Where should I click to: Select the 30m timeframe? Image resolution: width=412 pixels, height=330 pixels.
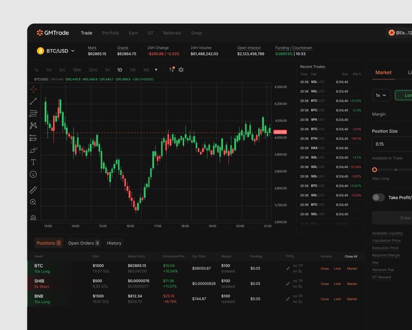click(x=93, y=70)
